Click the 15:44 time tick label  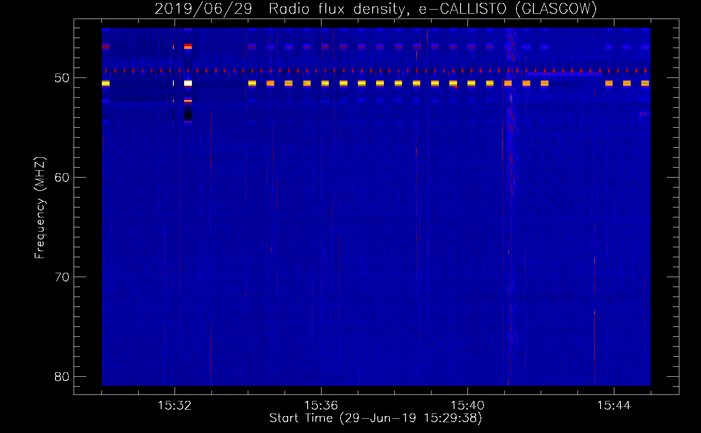[x=614, y=406]
